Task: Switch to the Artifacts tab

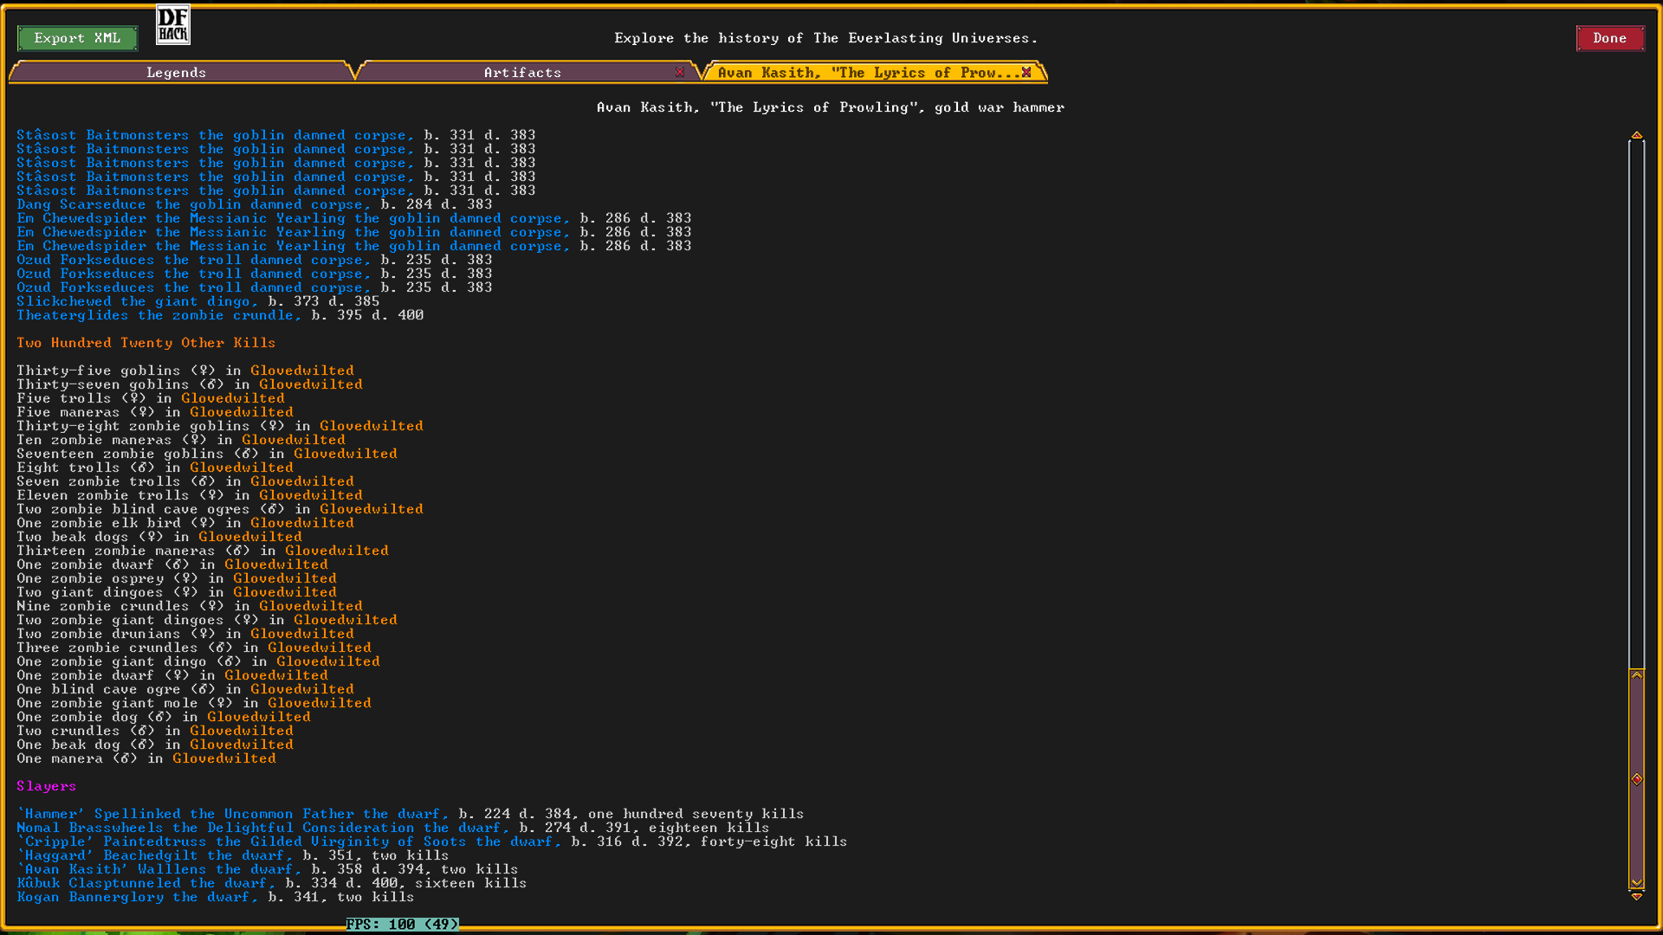Action: pos(523,73)
